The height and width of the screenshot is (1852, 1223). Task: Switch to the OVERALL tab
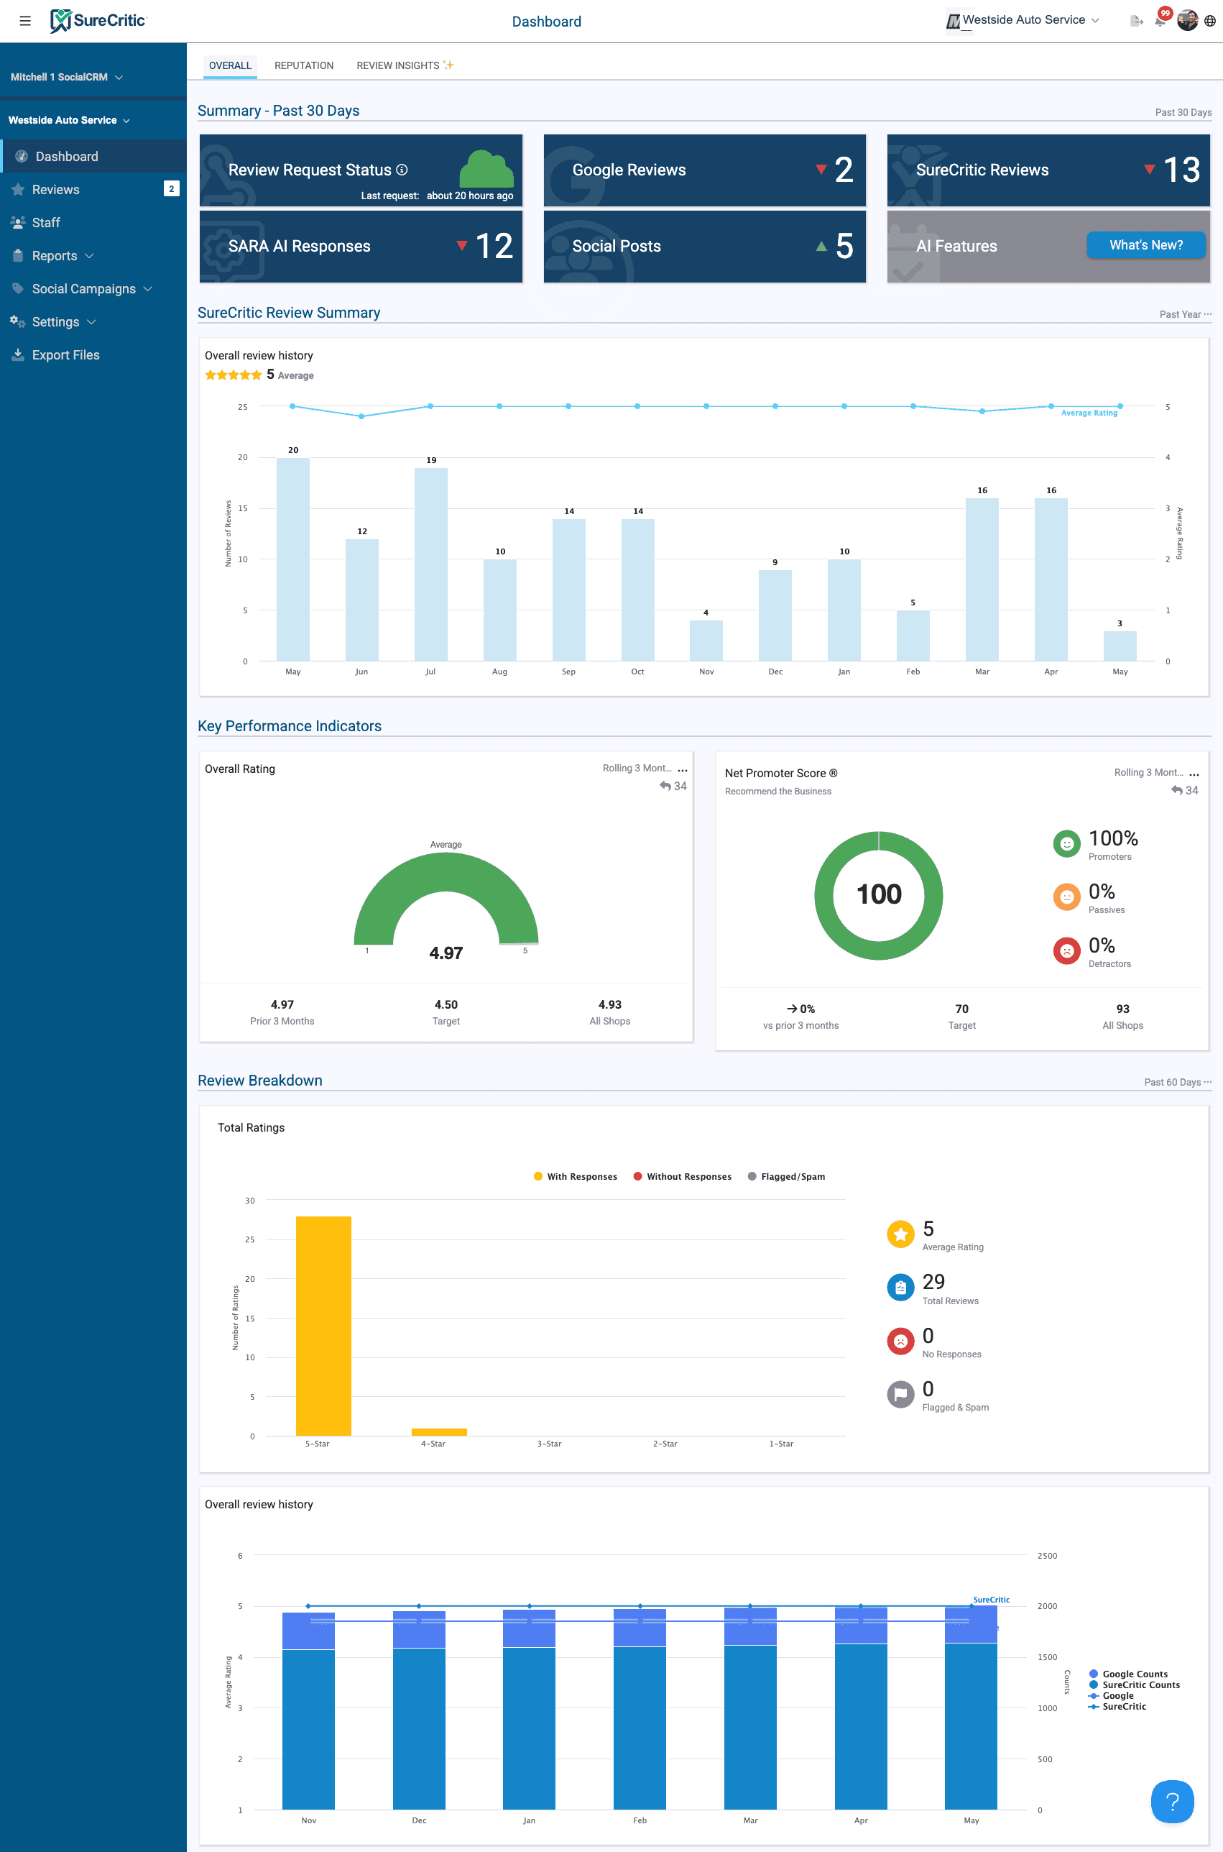click(x=230, y=65)
